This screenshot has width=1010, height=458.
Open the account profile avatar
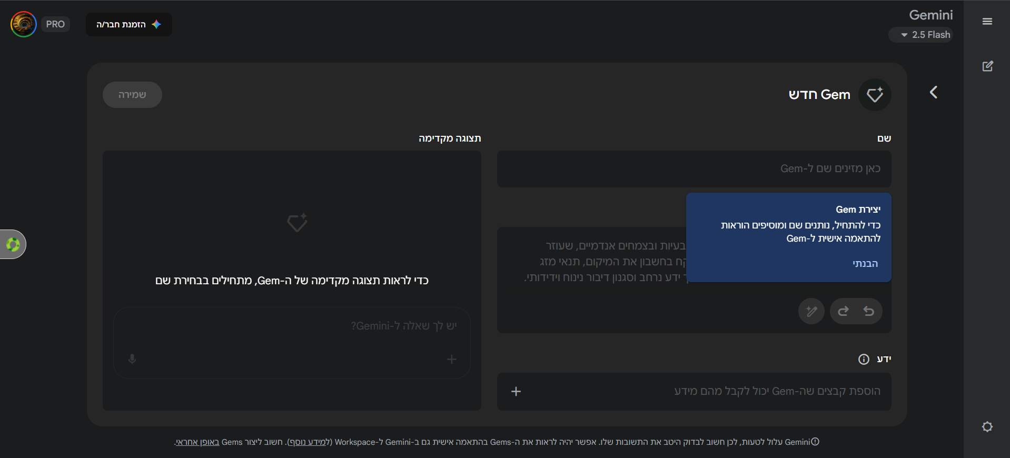tap(24, 24)
